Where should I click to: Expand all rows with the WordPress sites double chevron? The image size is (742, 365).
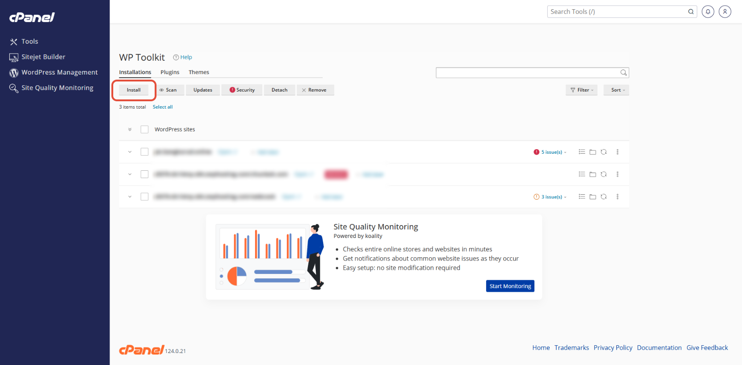click(130, 129)
